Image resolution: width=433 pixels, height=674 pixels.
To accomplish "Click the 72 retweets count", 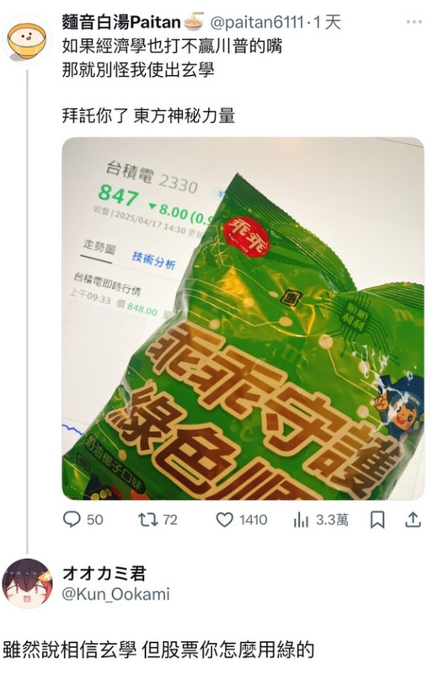I will pyautogui.click(x=170, y=520).
